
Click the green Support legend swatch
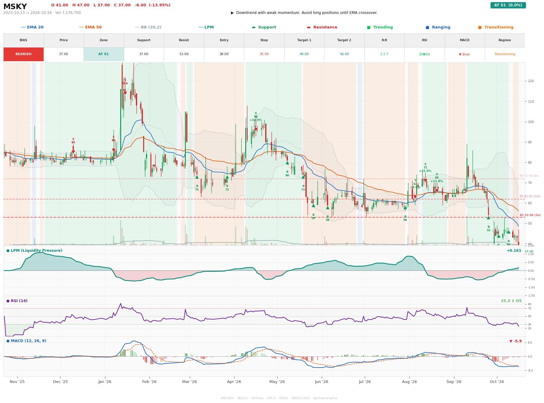point(254,27)
